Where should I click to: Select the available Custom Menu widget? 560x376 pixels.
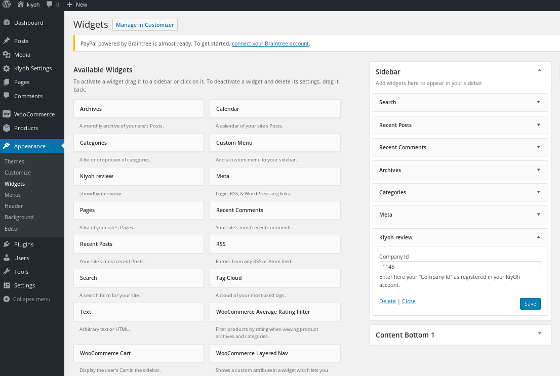[275, 143]
